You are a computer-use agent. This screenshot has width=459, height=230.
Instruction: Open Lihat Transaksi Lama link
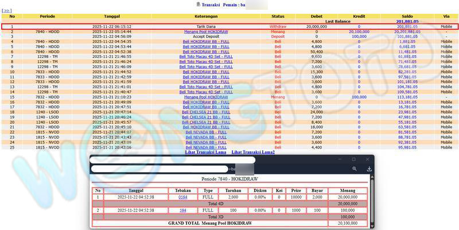click(204, 152)
